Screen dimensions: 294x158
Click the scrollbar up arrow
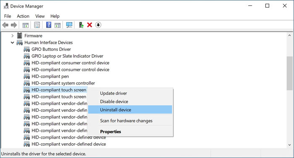point(289,35)
